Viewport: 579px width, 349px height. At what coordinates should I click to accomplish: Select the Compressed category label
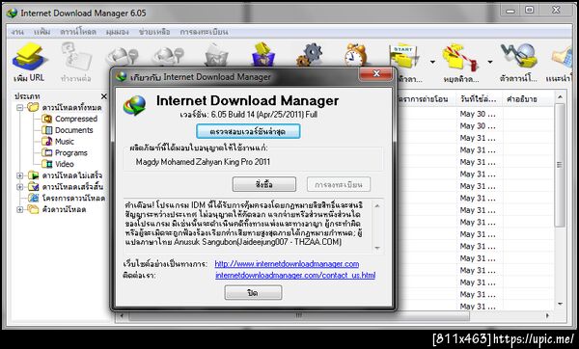click(x=76, y=119)
